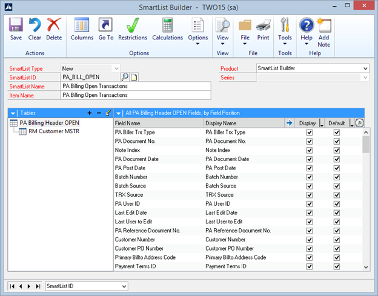The image size is (378, 296).
Task: Open the Columns options icon
Action: click(x=82, y=25)
